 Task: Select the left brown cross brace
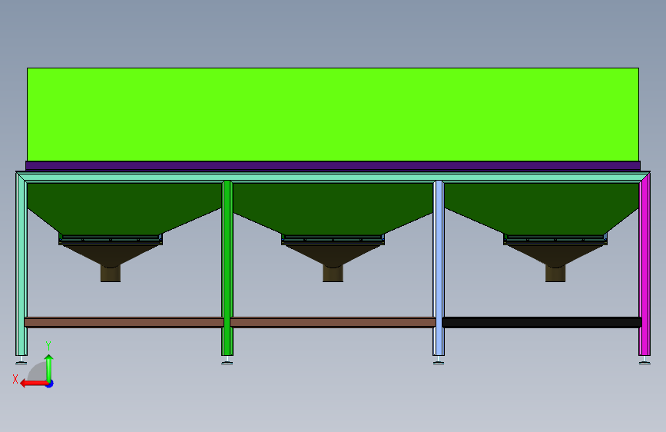click(x=124, y=322)
